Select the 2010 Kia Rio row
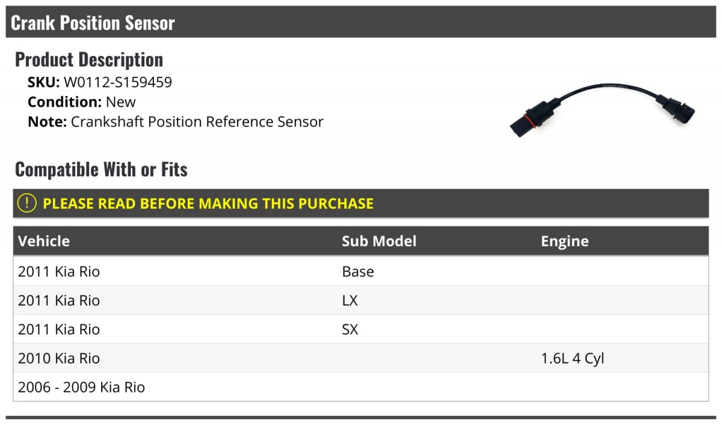Image resolution: width=722 pixels, height=425 pixels. (361, 358)
